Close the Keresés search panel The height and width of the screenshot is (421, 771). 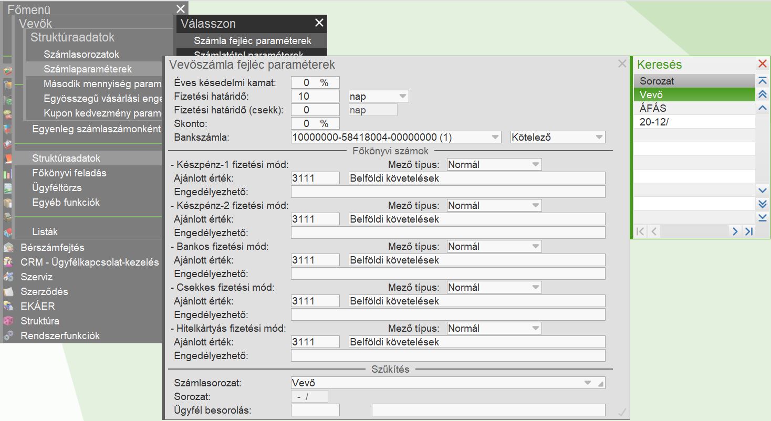tap(763, 64)
